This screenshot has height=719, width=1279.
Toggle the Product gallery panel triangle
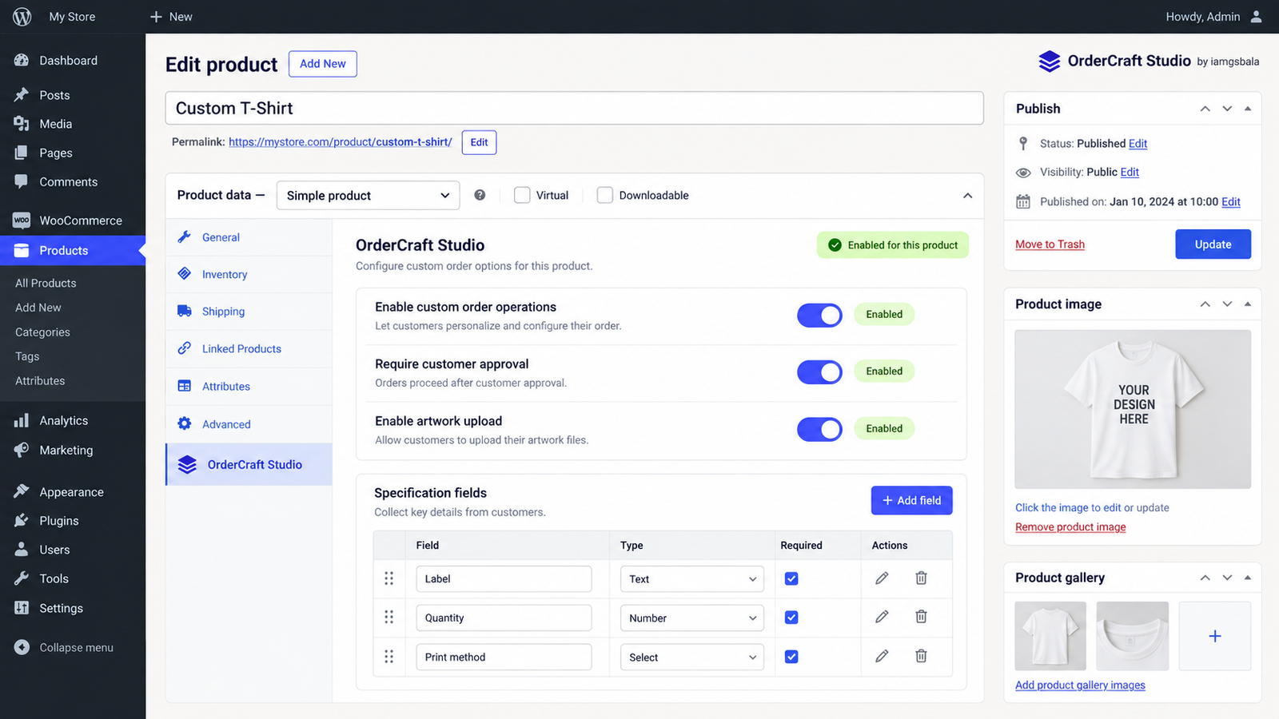pyautogui.click(x=1248, y=578)
